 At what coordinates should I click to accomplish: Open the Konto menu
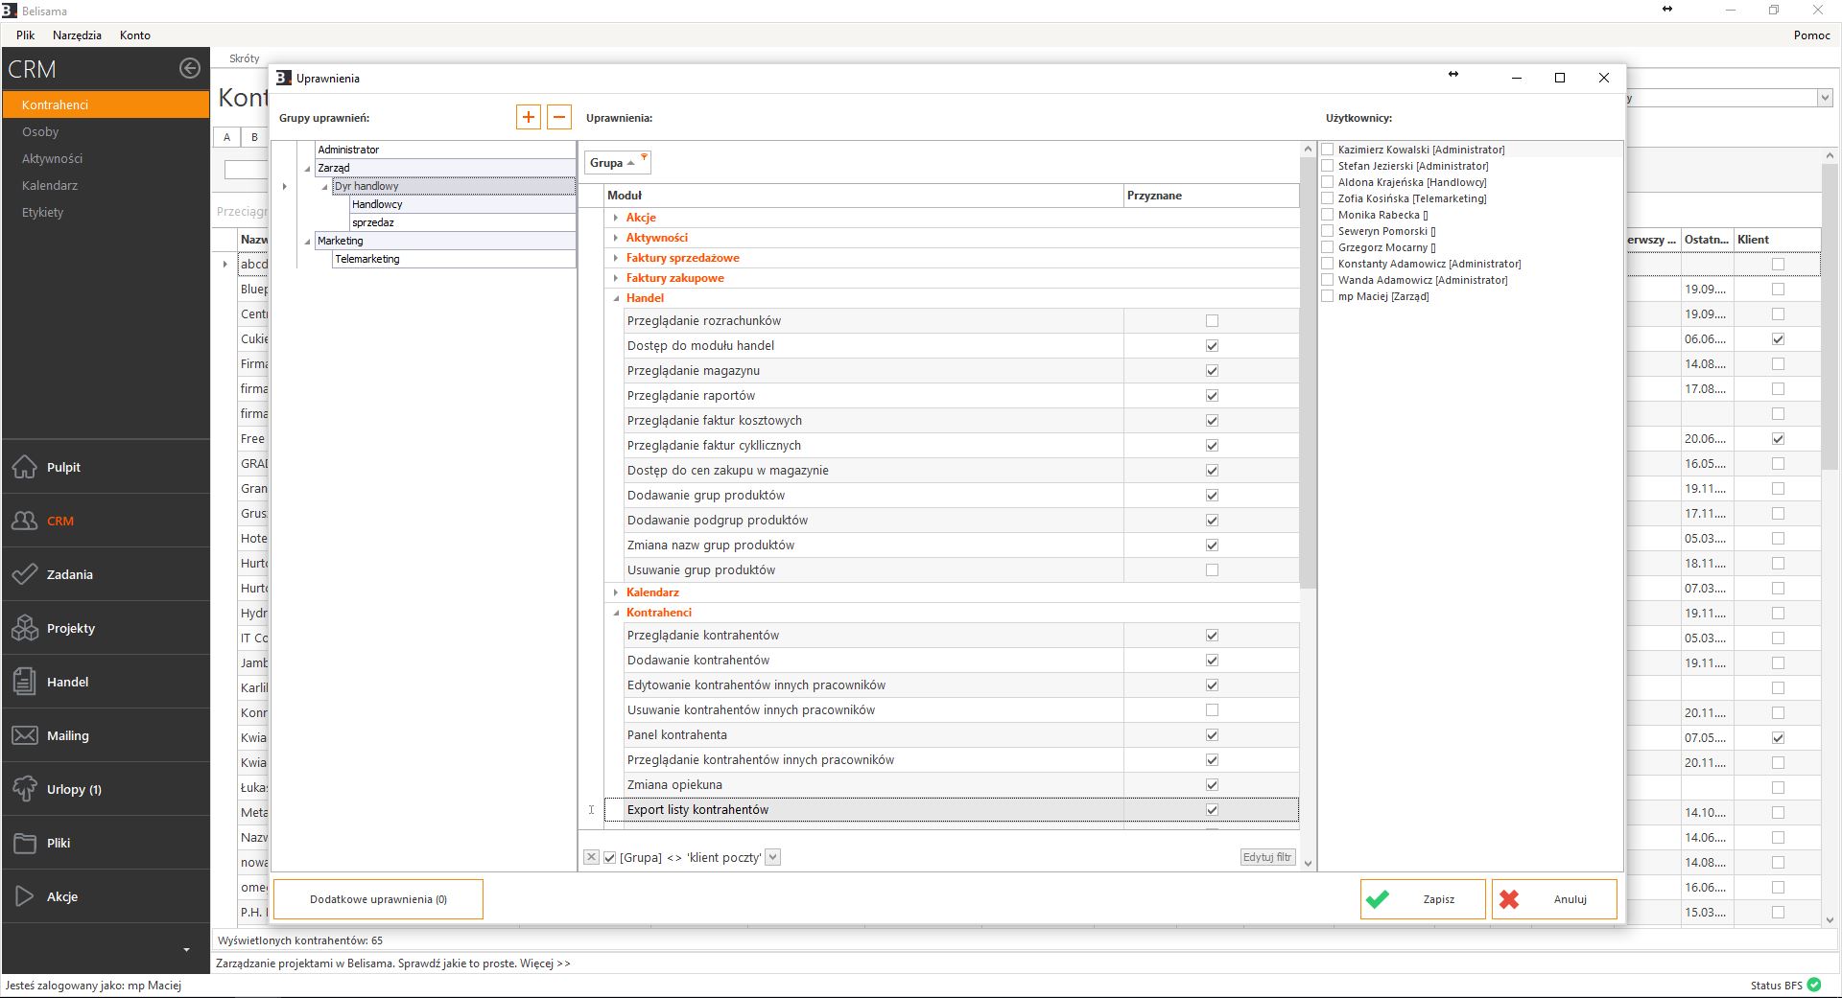tap(134, 35)
